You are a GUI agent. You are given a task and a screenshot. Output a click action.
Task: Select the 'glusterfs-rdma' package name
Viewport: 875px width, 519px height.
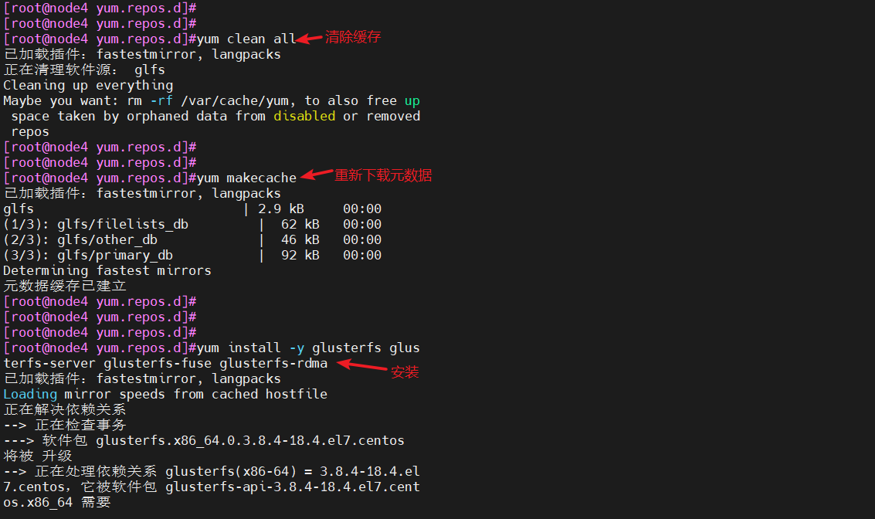point(273,363)
